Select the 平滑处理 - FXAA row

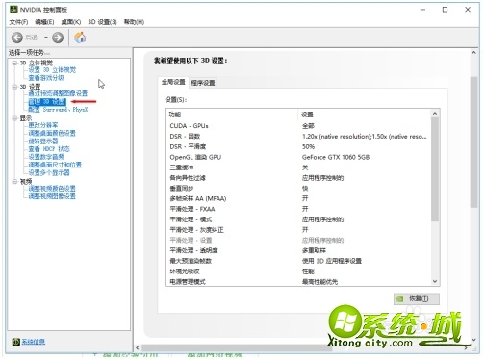pyautogui.click(x=298, y=209)
